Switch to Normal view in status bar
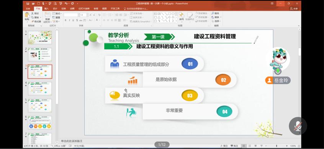This screenshot has width=324, height=149. (244, 146)
